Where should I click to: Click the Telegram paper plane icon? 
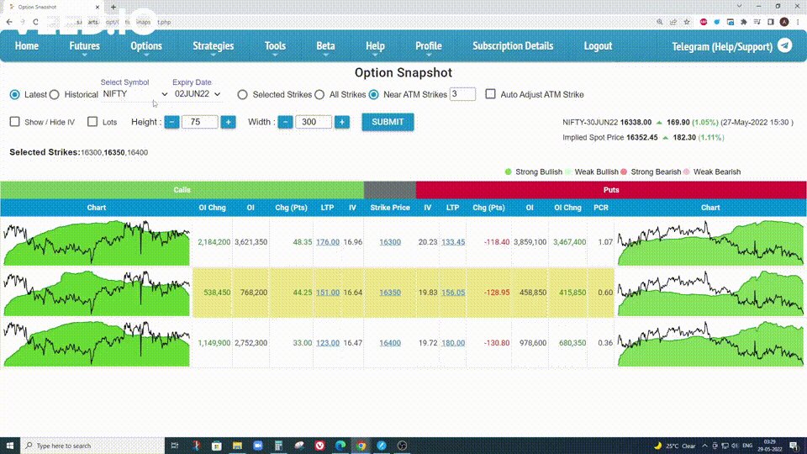pos(784,45)
